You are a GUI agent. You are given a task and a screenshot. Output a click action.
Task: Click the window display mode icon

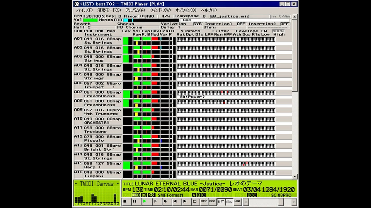(195, 201)
